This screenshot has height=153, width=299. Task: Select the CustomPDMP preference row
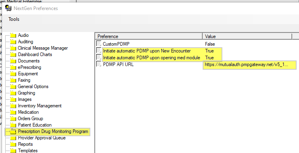[x=116, y=44]
